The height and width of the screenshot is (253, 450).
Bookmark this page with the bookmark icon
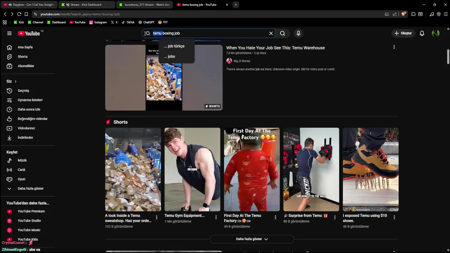(x=26, y=14)
